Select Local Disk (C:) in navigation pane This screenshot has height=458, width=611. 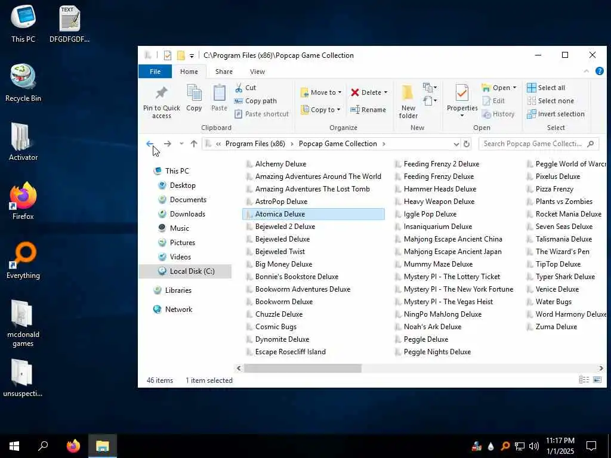pyautogui.click(x=185, y=271)
